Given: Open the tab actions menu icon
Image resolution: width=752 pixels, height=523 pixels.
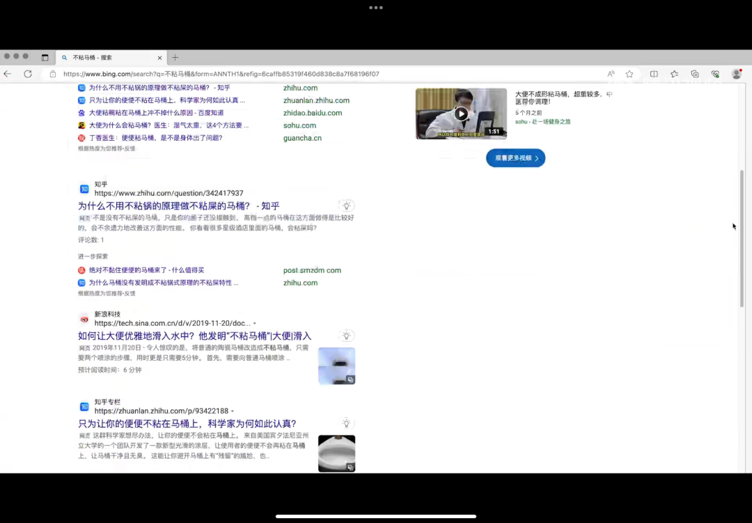Looking at the screenshot, I should (x=45, y=58).
